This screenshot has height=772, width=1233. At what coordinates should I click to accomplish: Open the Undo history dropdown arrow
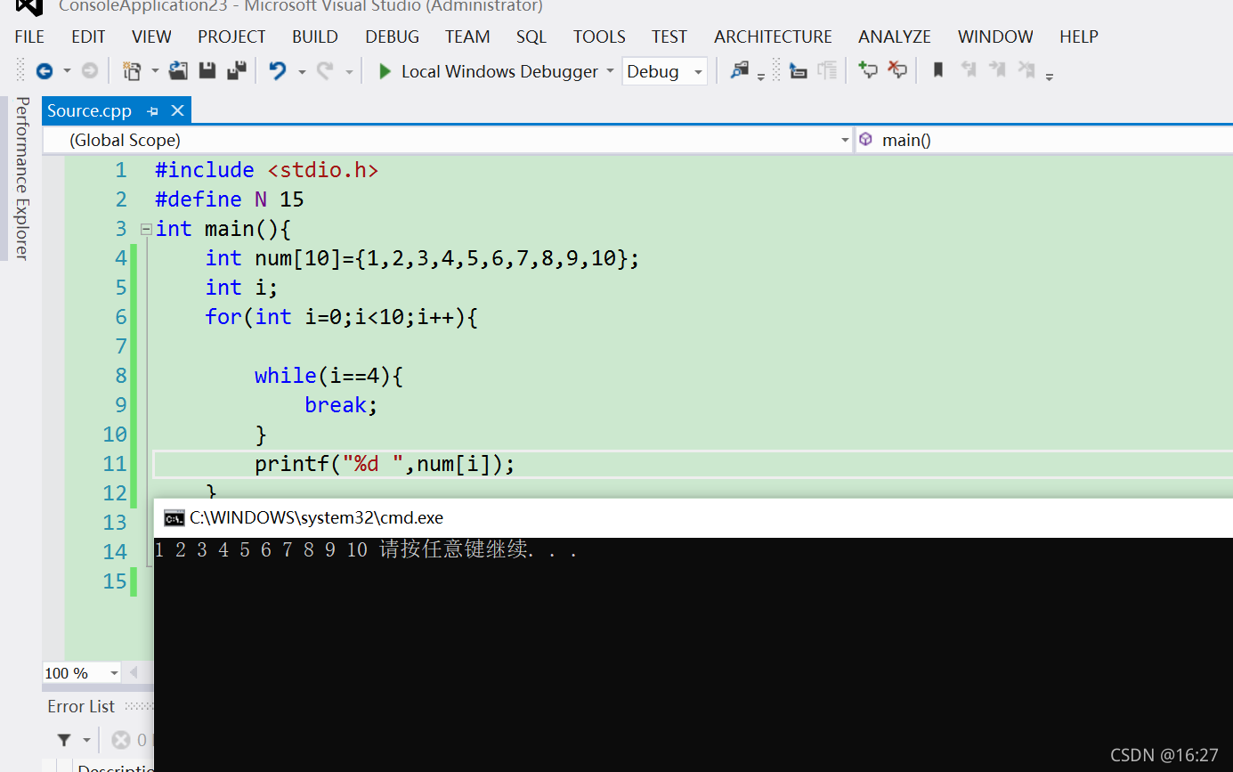302,71
